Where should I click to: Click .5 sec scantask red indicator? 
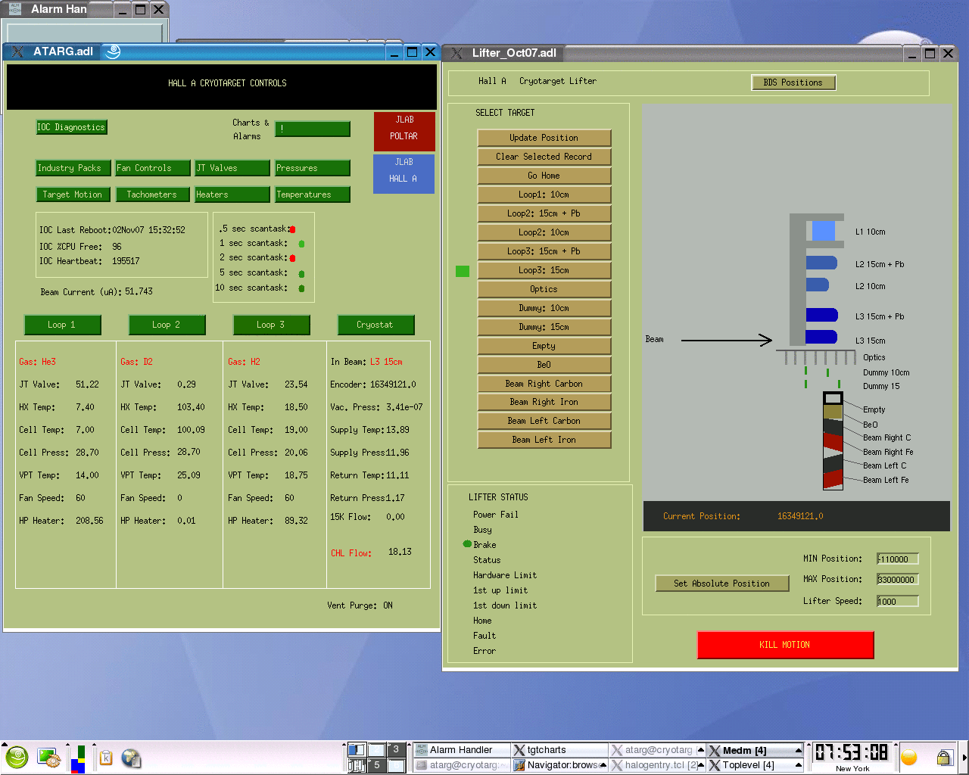coord(293,229)
